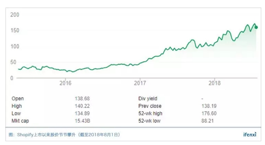Click the Low value 134.89
The height and width of the screenshot is (145, 265).
82,113
